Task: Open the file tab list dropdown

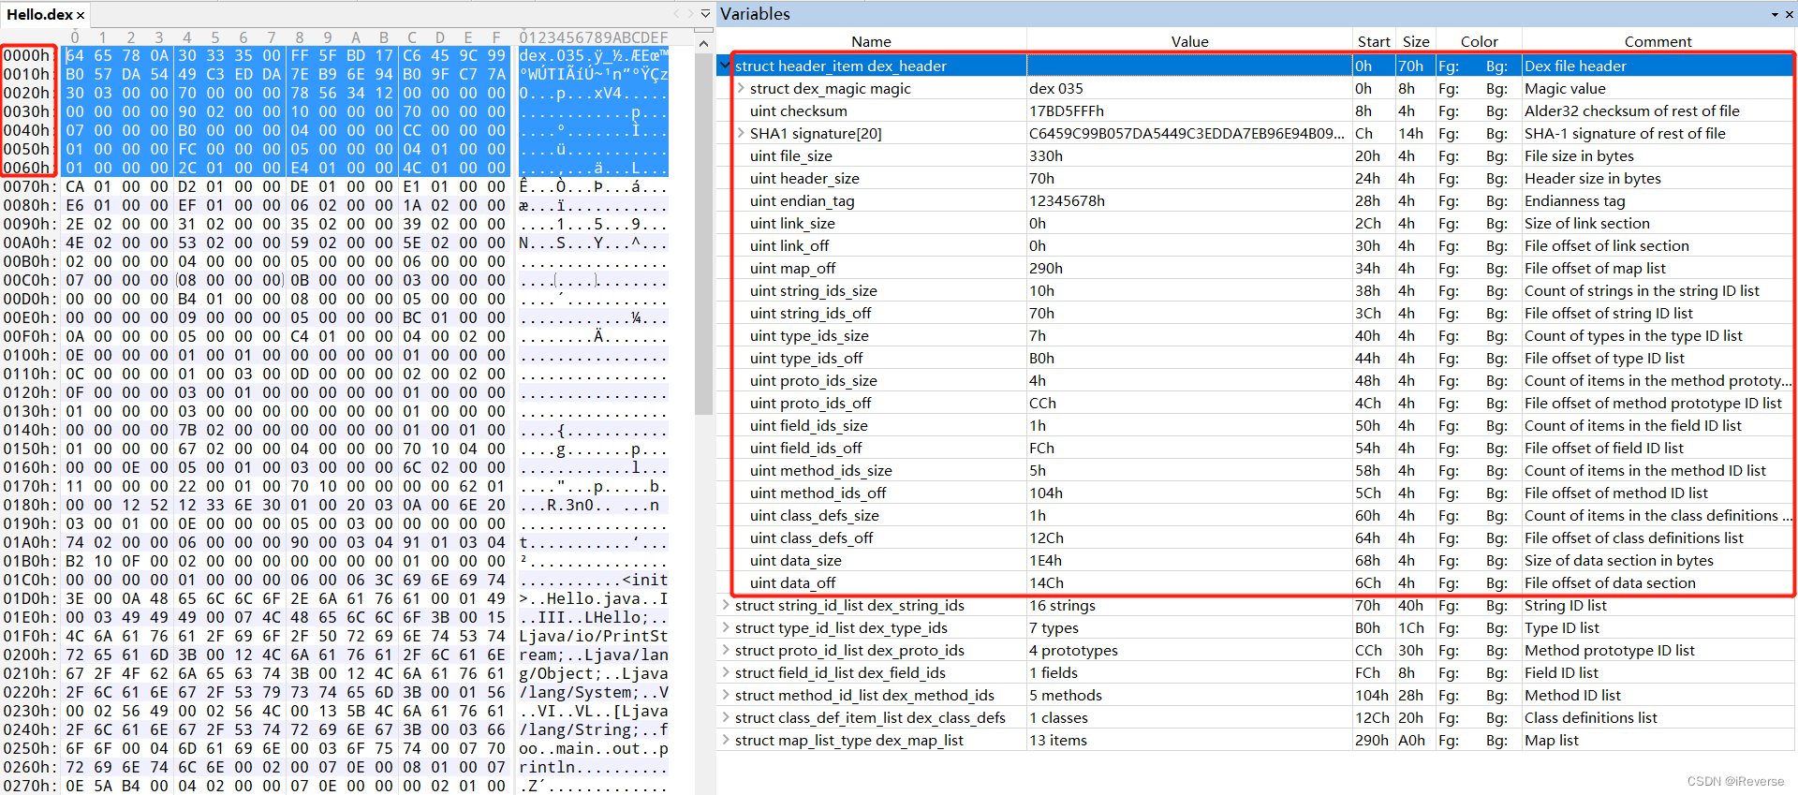Action: tap(705, 14)
